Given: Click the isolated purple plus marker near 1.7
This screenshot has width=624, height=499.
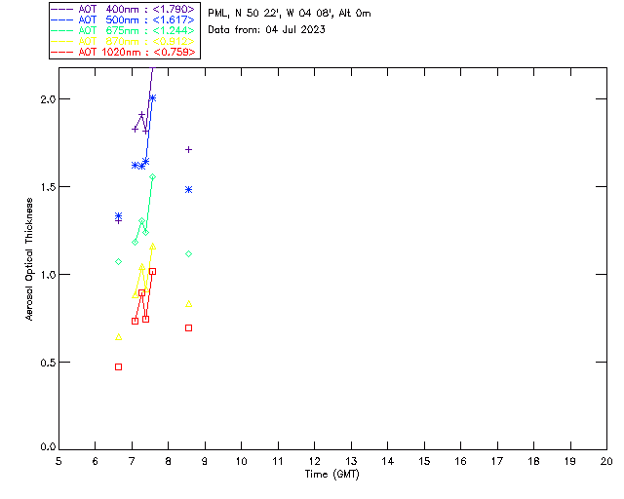Looking at the screenshot, I should click(188, 150).
